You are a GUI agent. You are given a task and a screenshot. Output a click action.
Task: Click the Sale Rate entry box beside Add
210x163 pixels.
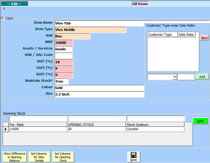[x=186, y=77]
